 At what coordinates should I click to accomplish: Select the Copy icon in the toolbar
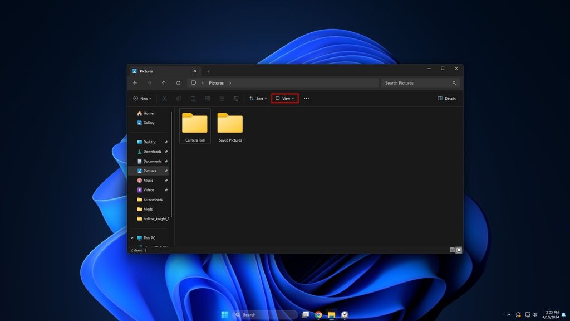point(179,99)
